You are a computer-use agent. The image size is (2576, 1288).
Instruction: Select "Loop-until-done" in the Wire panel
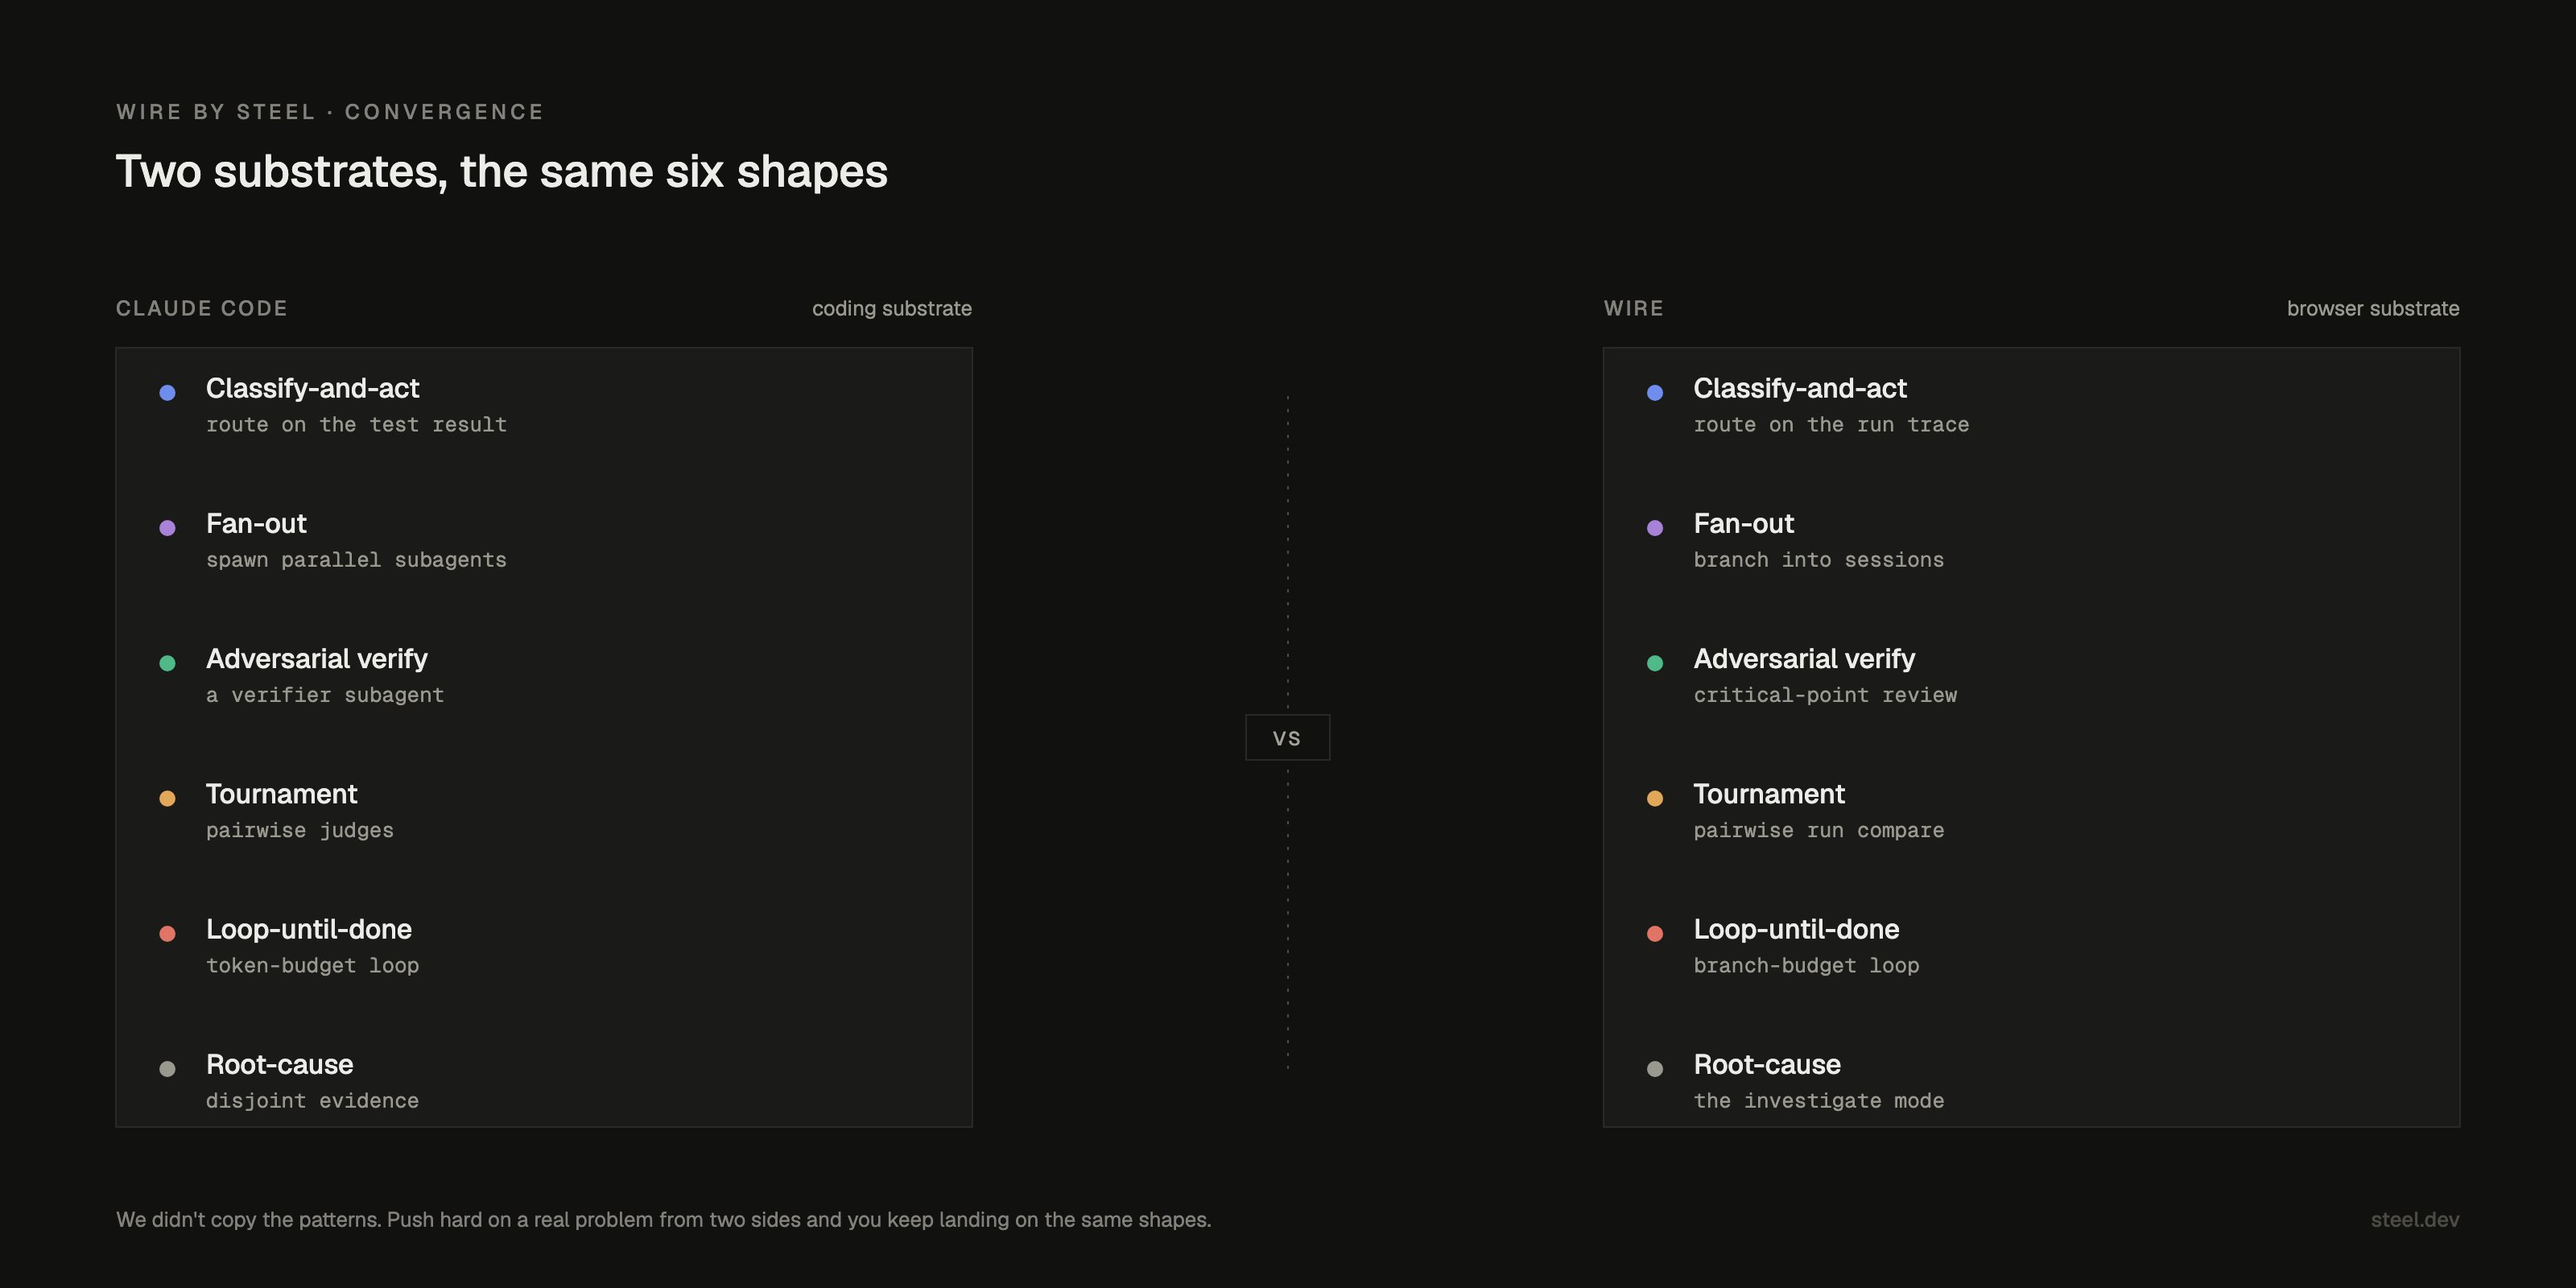point(1797,929)
